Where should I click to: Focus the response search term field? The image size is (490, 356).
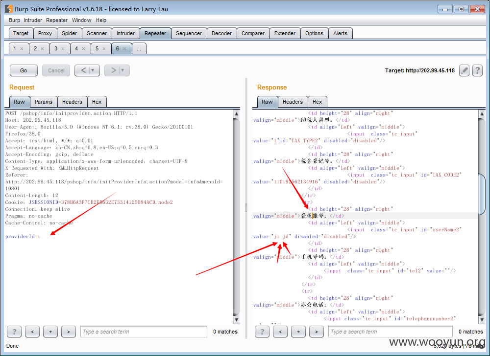click(x=391, y=332)
